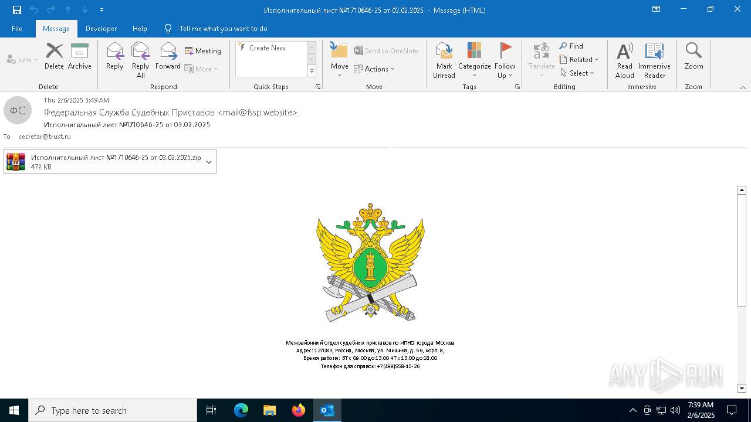Open the Categorize color menu
The height and width of the screenshot is (422, 751).
pyautogui.click(x=475, y=60)
